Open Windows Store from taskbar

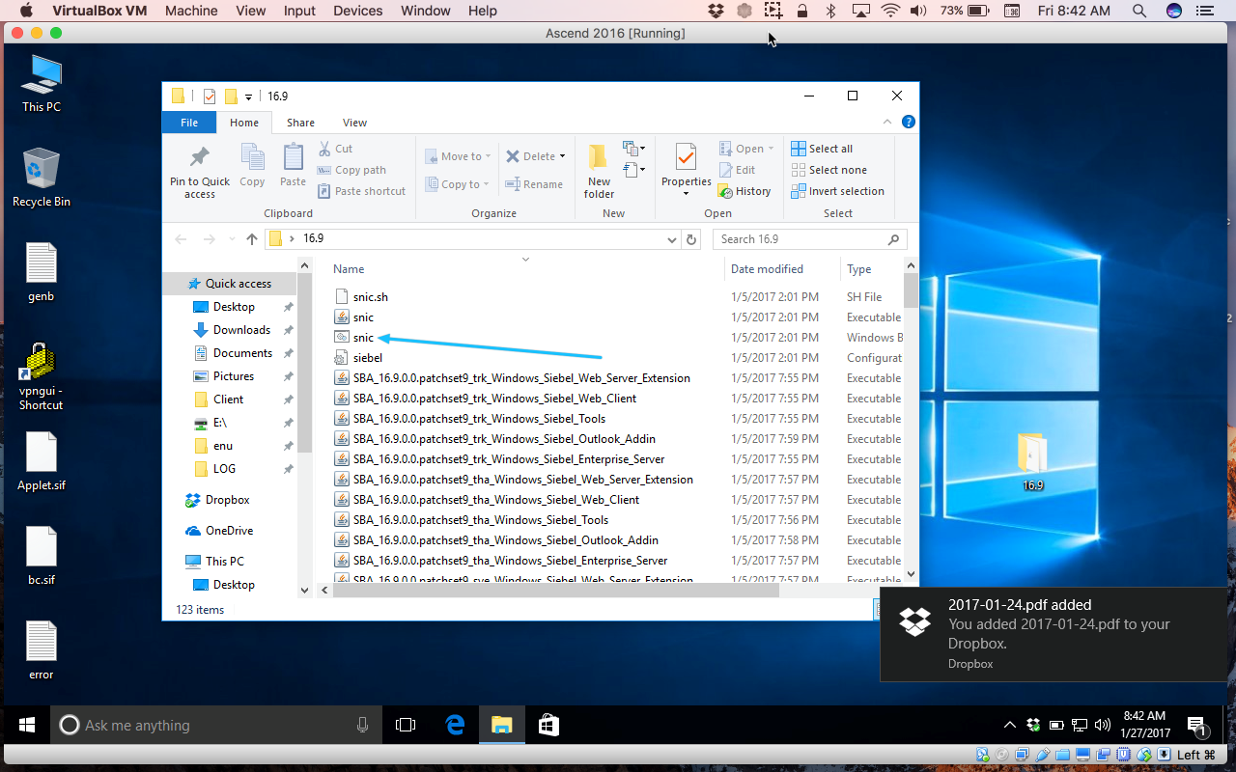point(548,725)
